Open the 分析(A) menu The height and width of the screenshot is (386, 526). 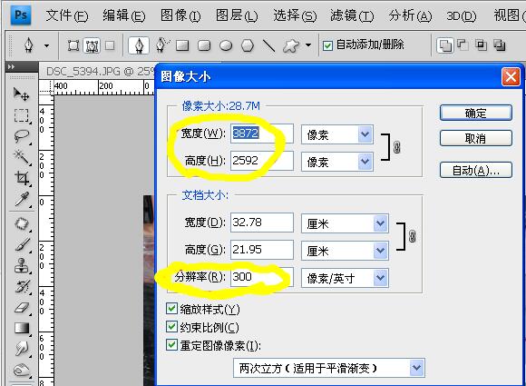[x=410, y=15]
